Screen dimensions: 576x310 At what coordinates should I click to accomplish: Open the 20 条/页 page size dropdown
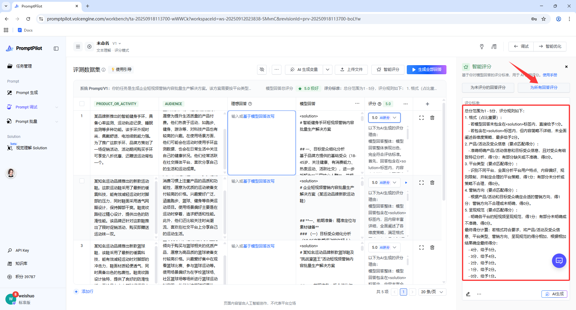click(x=432, y=292)
